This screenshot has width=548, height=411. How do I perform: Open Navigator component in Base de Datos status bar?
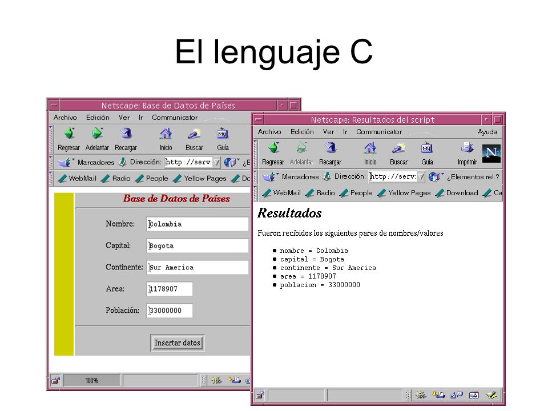point(216,380)
